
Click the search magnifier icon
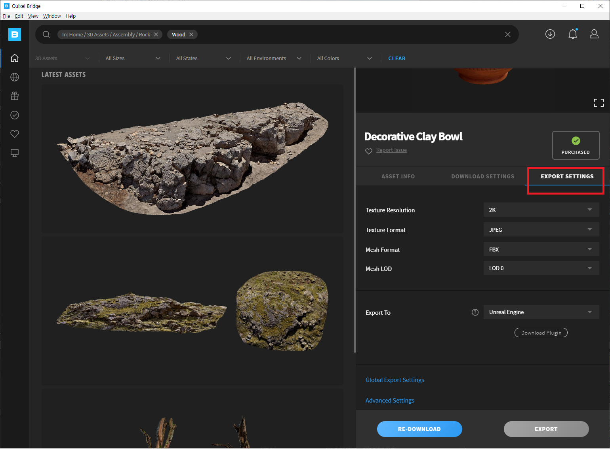[x=46, y=34]
